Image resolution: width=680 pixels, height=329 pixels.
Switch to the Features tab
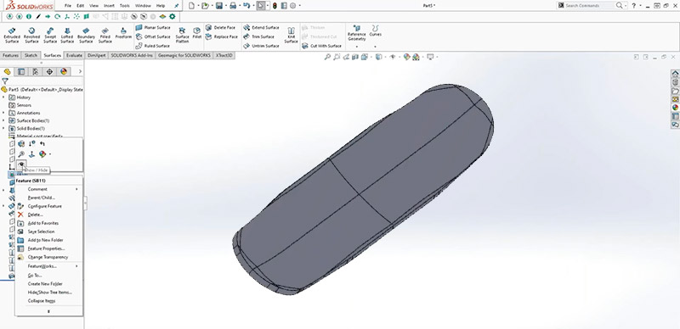pyautogui.click(x=10, y=55)
